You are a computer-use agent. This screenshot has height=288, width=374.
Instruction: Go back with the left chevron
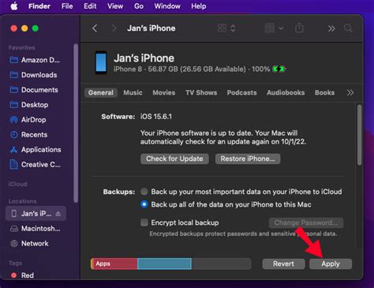pyautogui.click(x=95, y=28)
